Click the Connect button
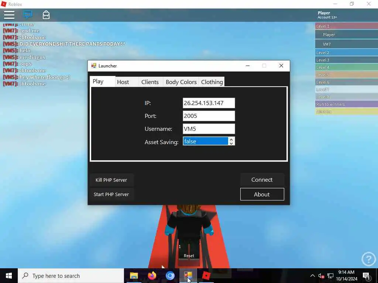 click(262, 180)
